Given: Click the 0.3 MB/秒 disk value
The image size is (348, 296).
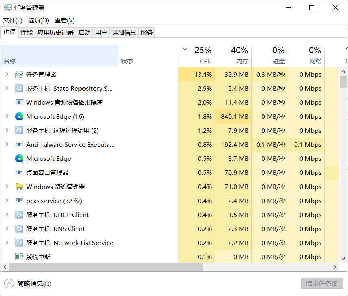Looking at the screenshot, I should 270,75.
